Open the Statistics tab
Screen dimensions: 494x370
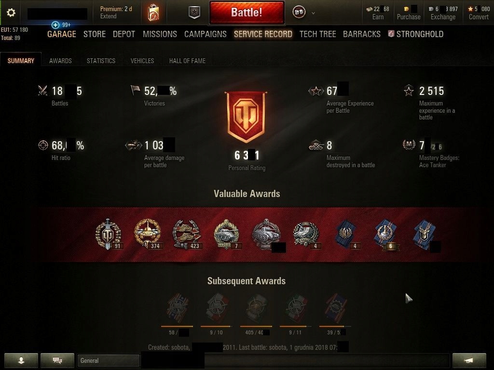[101, 61]
